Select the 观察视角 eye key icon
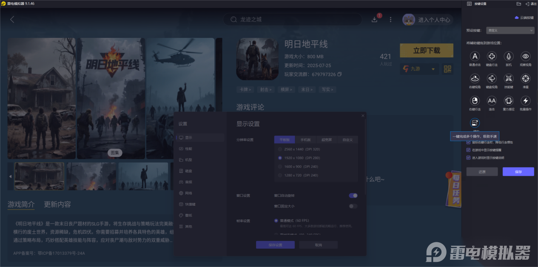Screen dimensions: 538x267 click(526, 56)
